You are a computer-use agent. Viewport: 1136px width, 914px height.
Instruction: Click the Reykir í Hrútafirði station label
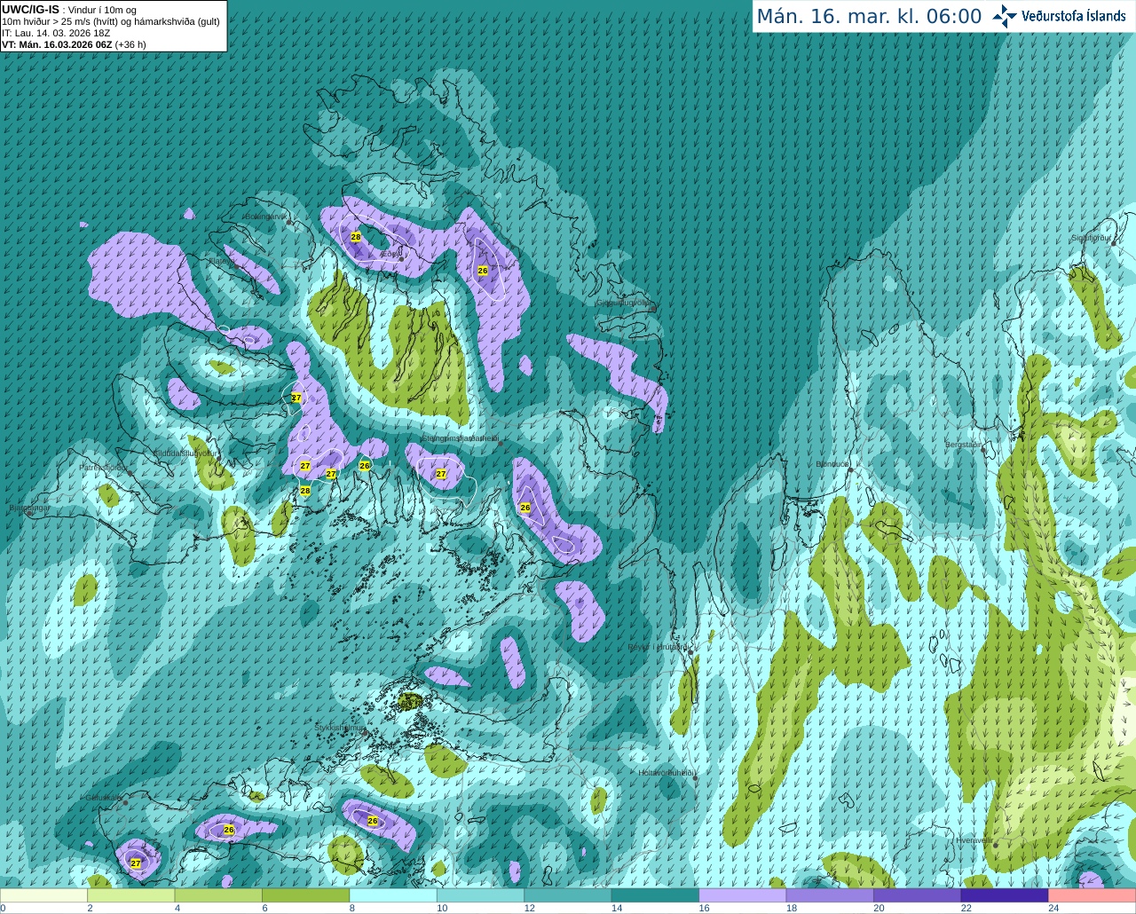pos(658,647)
